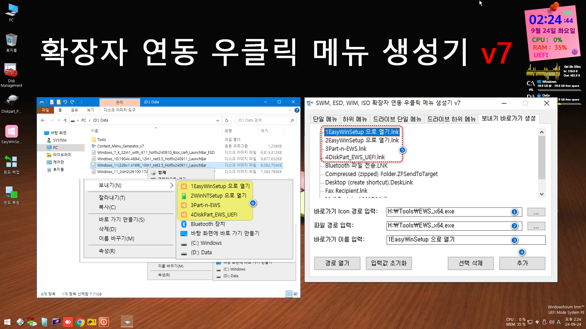Switch Explorer to large icons view
Image resolution: width=586 pixels, height=329 pixels.
[x=295, y=294]
